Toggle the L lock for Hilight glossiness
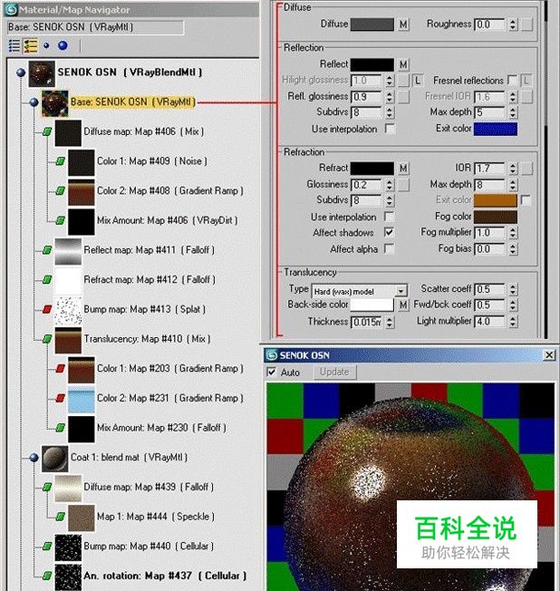560x591 pixels. [x=417, y=81]
